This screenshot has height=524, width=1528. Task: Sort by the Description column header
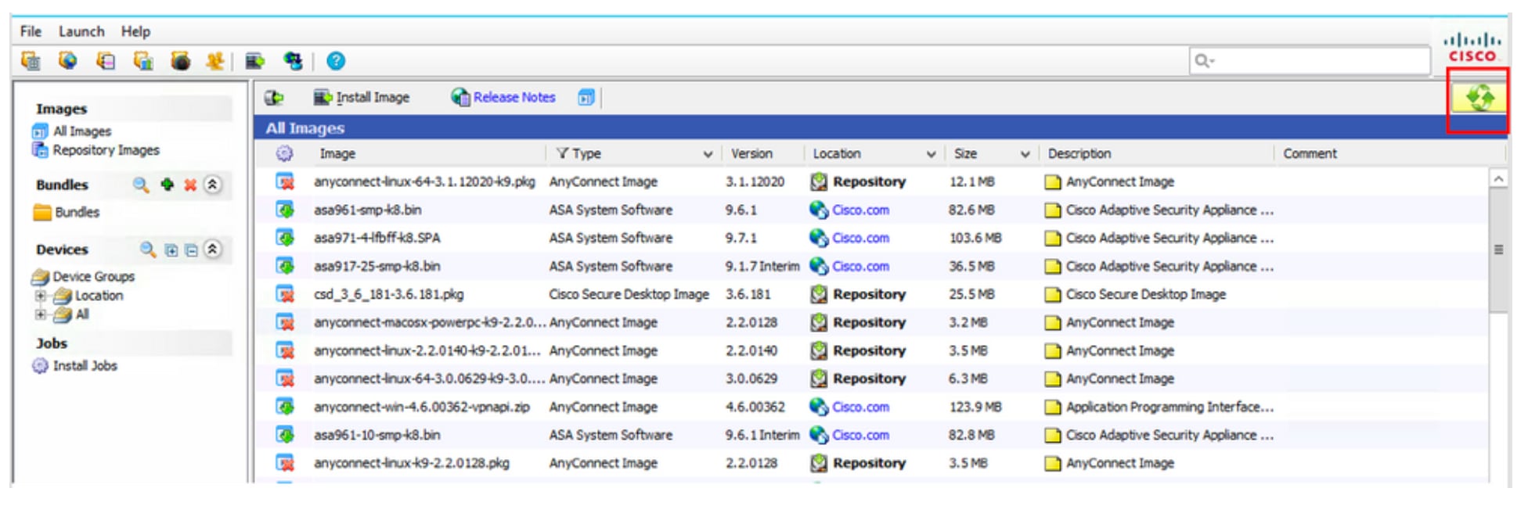click(x=1079, y=154)
